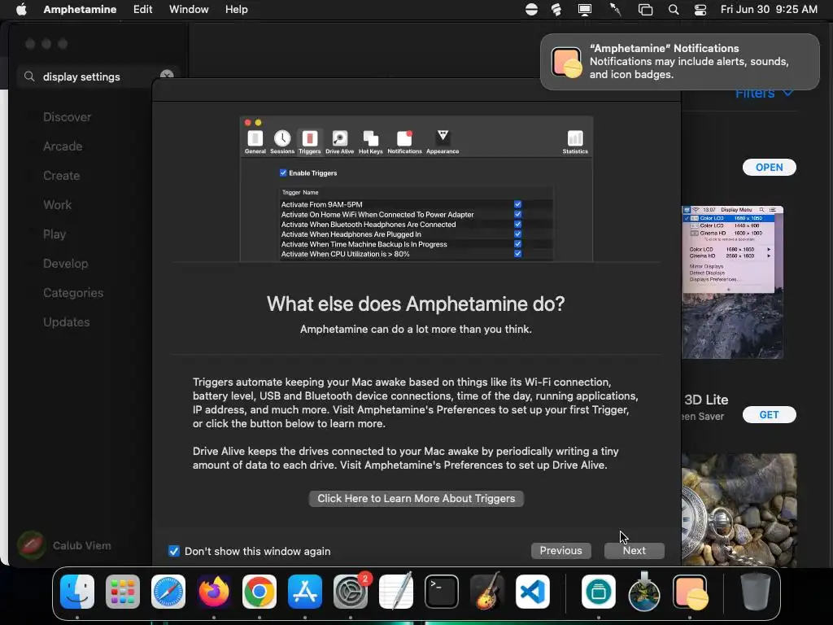Screen dimensions: 833x625
Task: Open the Window menu
Action: (189, 10)
